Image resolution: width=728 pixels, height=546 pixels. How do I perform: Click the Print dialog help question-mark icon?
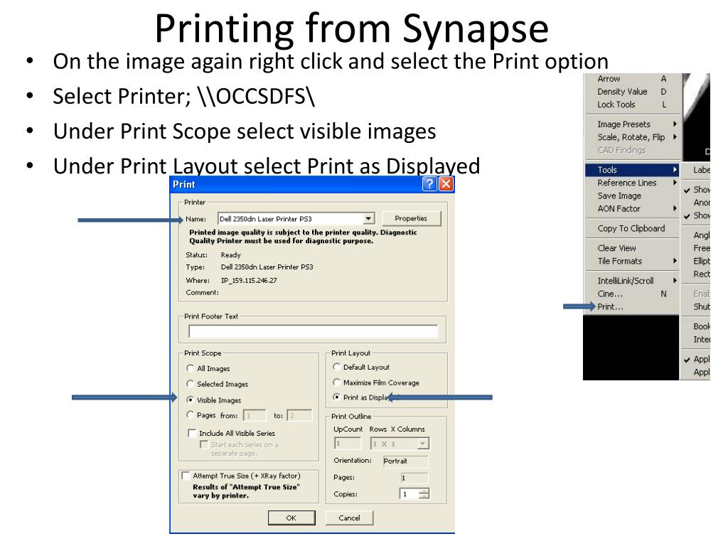coord(429,184)
